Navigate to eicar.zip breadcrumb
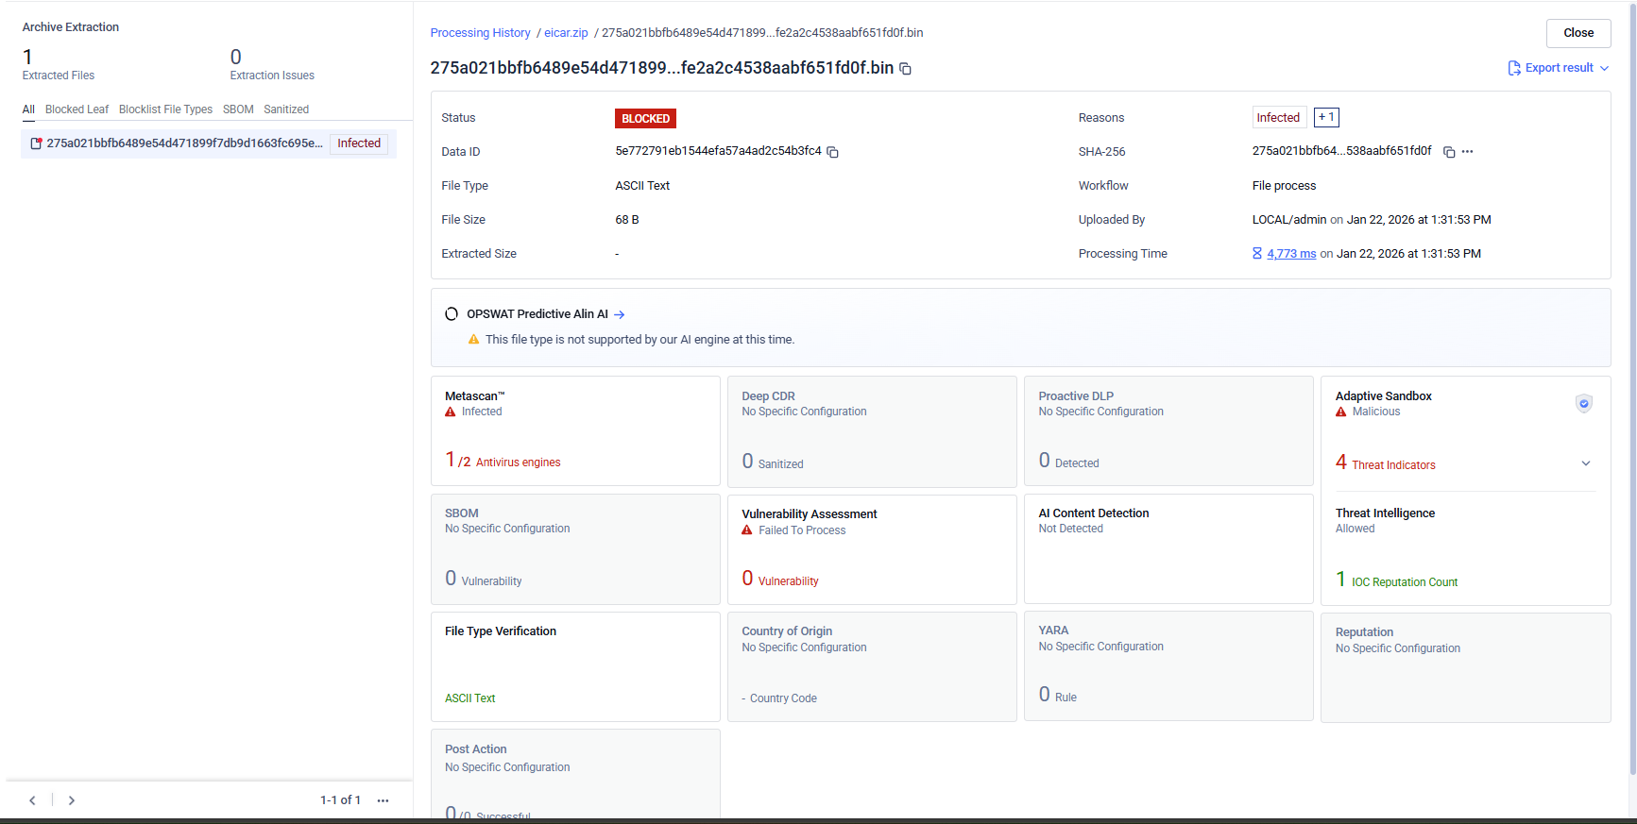The width and height of the screenshot is (1637, 824). click(x=566, y=33)
